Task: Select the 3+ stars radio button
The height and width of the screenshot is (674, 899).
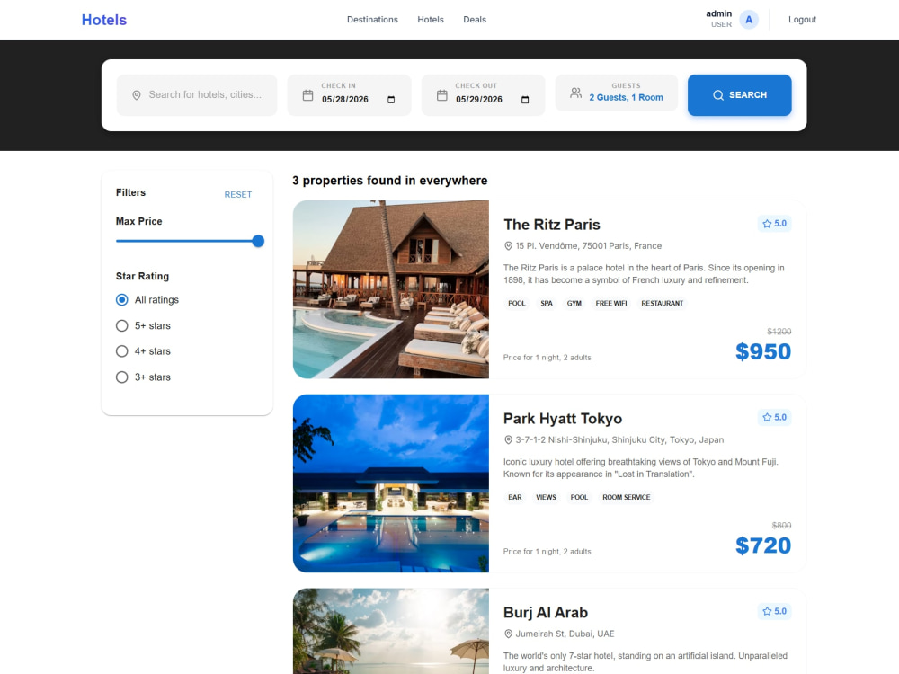Action: click(x=121, y=377)
